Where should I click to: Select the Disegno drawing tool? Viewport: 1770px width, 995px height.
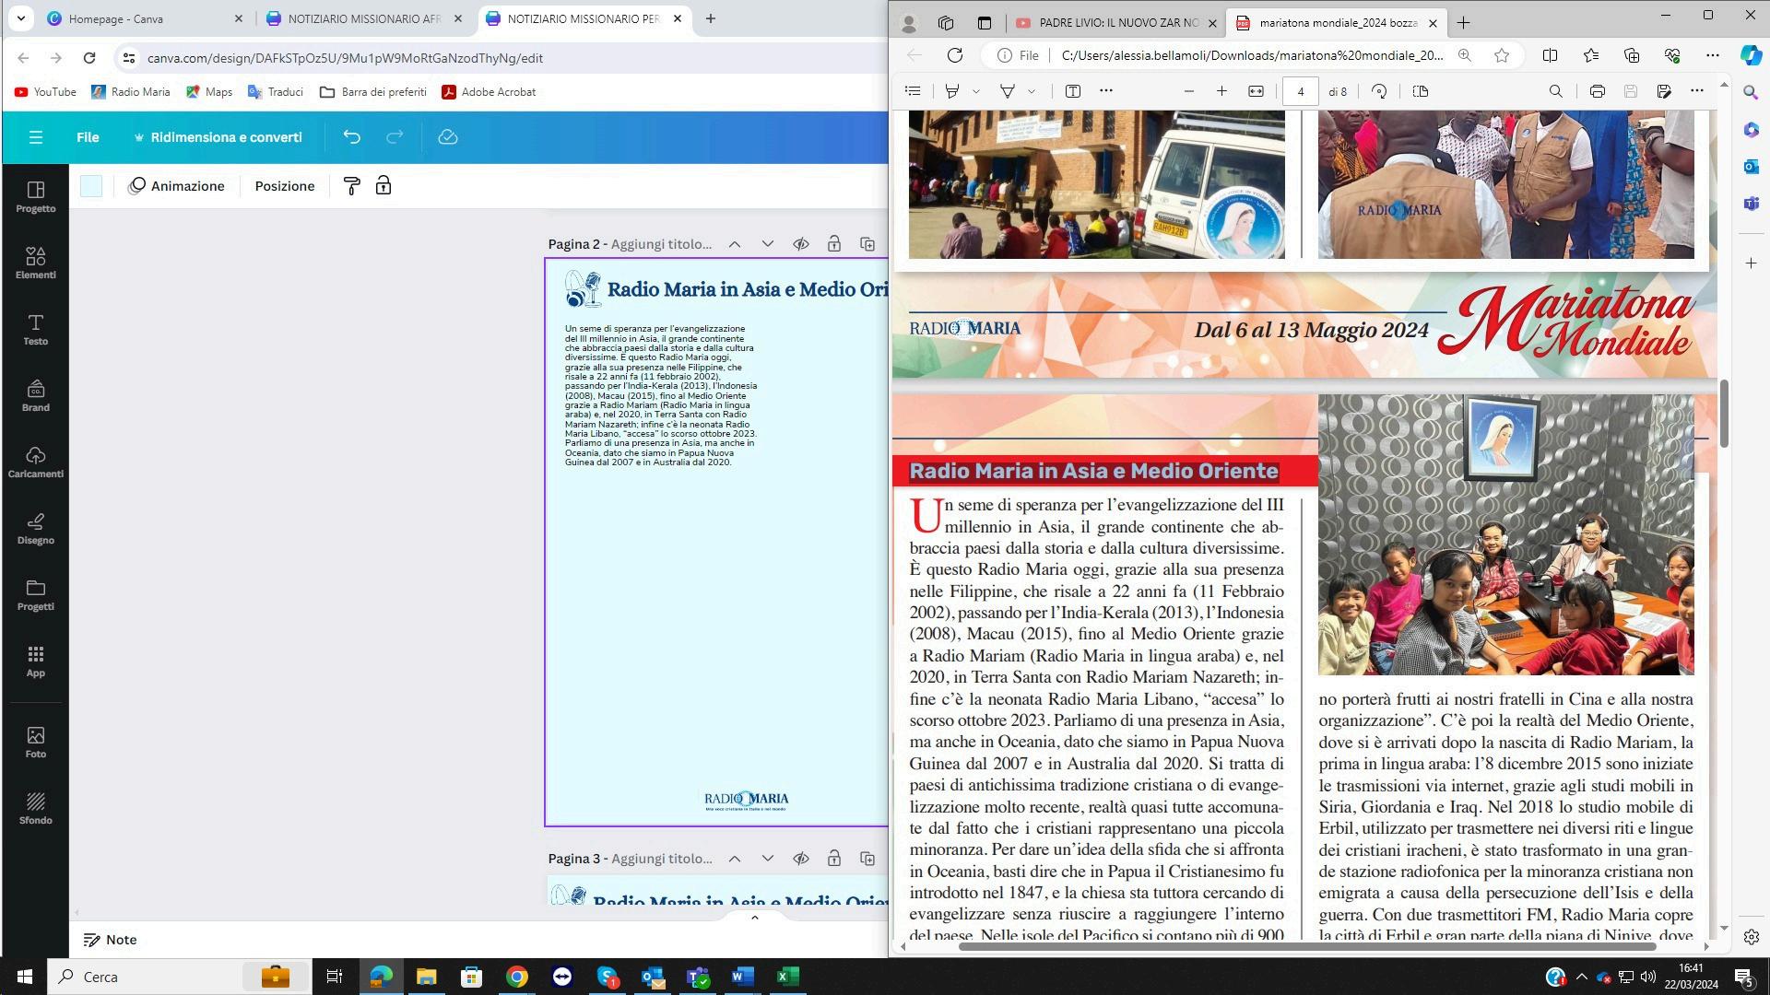[x=35, y=528]
